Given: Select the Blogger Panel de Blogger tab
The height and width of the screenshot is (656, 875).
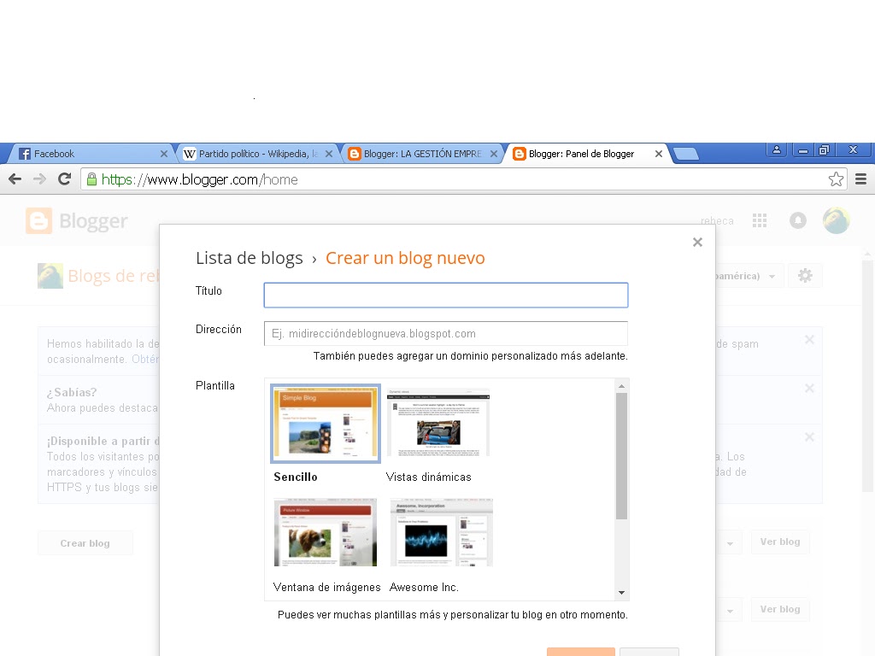Looking at the screenshot, I should pos(586,154).
